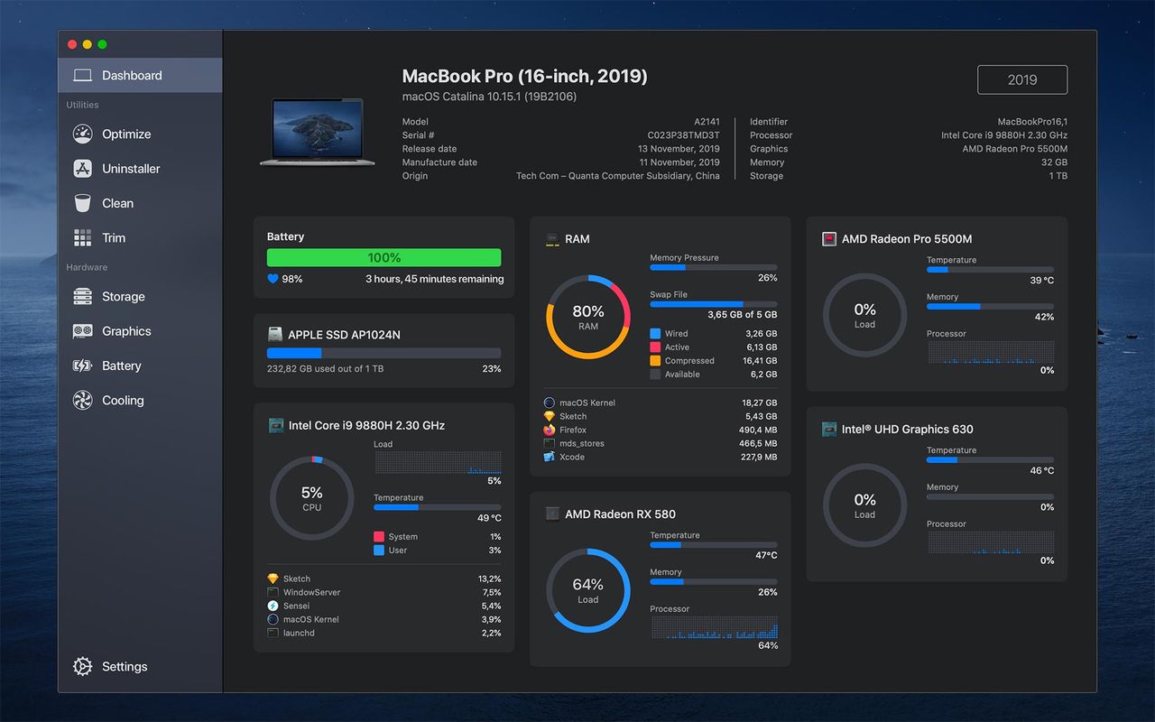Open Settings gear icon
The image size is (1155, 722).
[83, 667]
